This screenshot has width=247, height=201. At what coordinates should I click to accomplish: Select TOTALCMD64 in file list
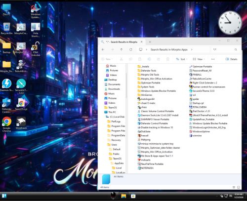coord(198,107)
